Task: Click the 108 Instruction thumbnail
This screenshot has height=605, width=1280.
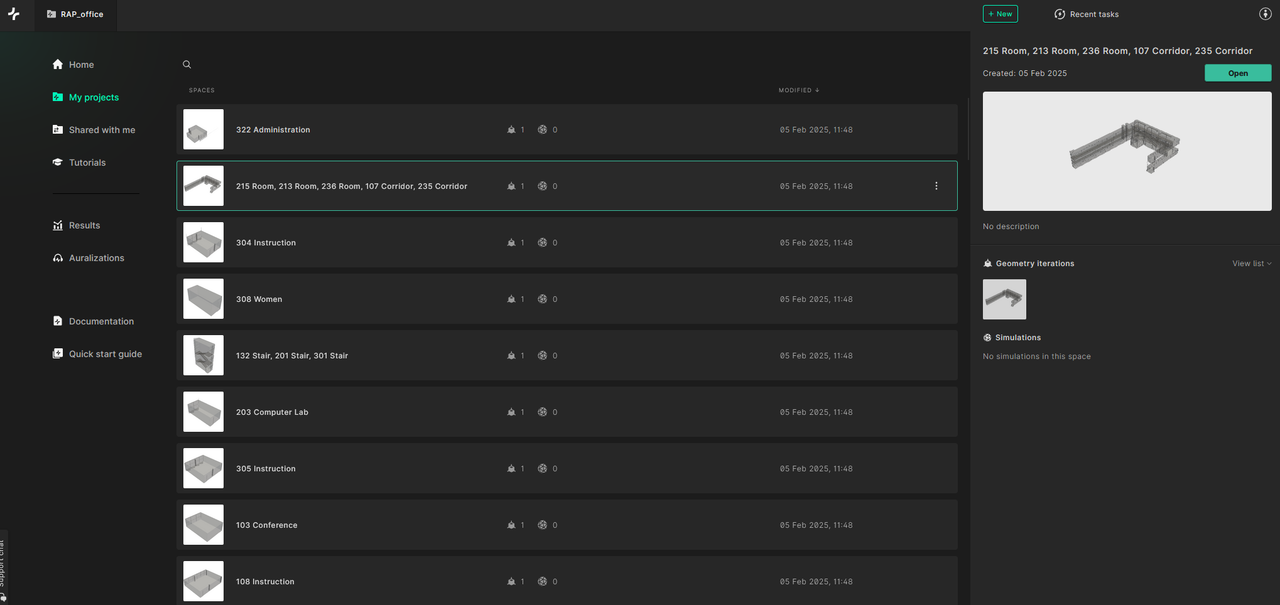Action: 203,581
